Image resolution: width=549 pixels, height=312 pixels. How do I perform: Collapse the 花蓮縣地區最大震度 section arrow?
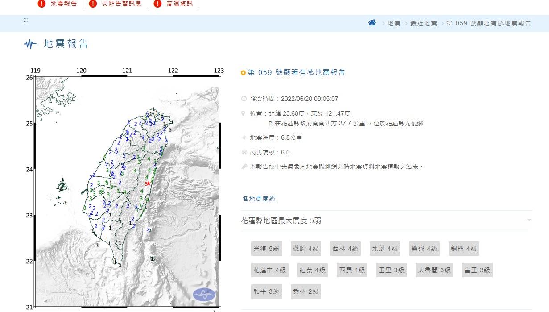click(x=529, y=220)
